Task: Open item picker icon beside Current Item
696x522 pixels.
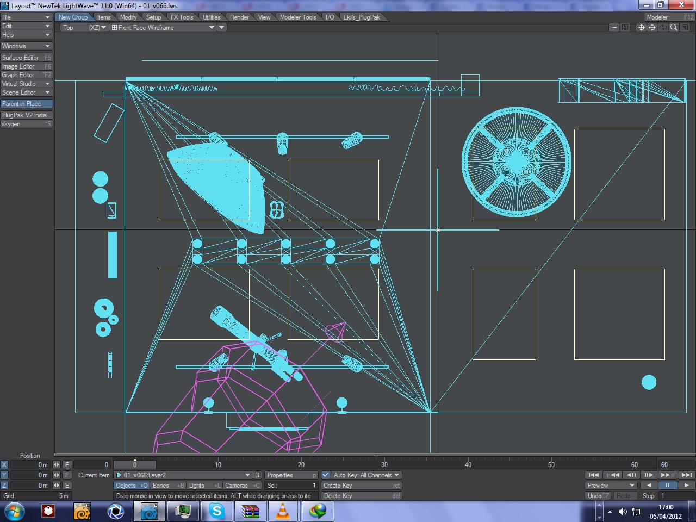Action: (258, 475)
